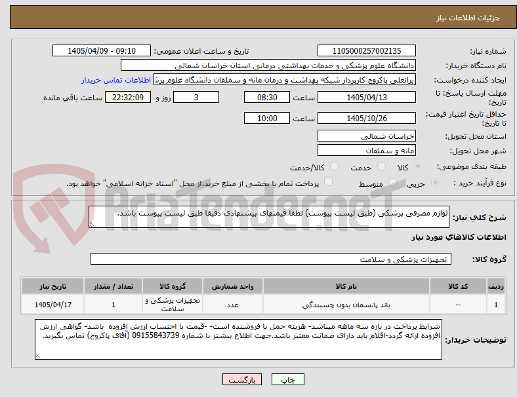Viewport: 517px width, 397px height.
Task: Click the نام کالا column header
Action: (346, 286)
